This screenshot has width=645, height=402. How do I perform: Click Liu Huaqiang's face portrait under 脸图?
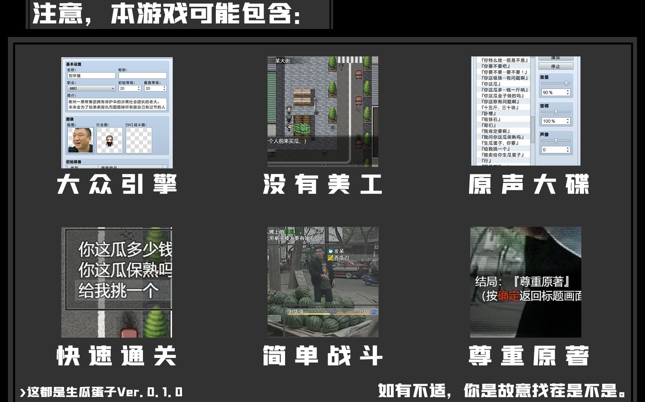(81, 141)
